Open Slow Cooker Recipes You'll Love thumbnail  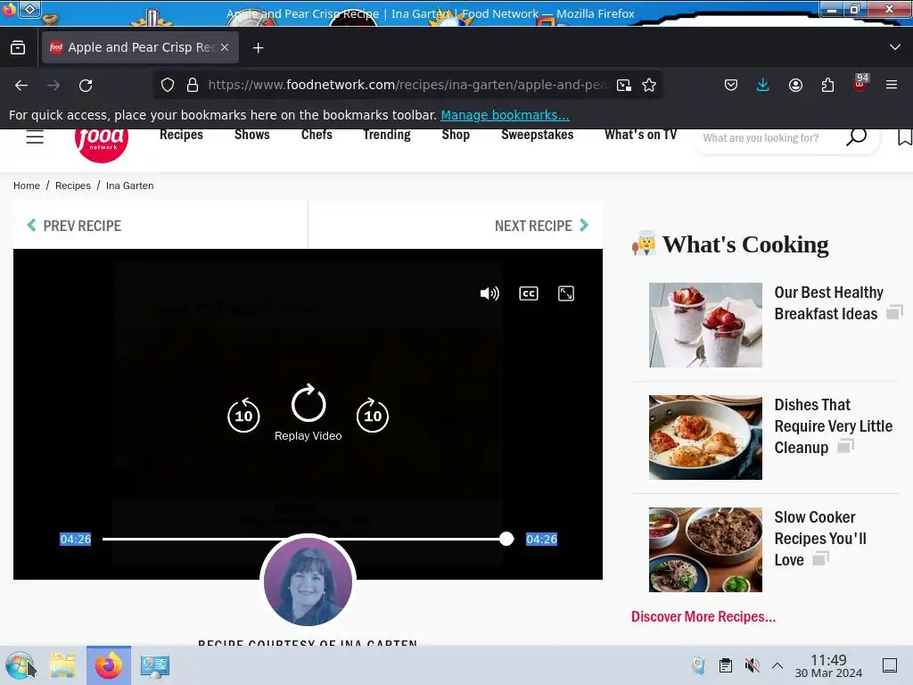(x=705, y=549)
